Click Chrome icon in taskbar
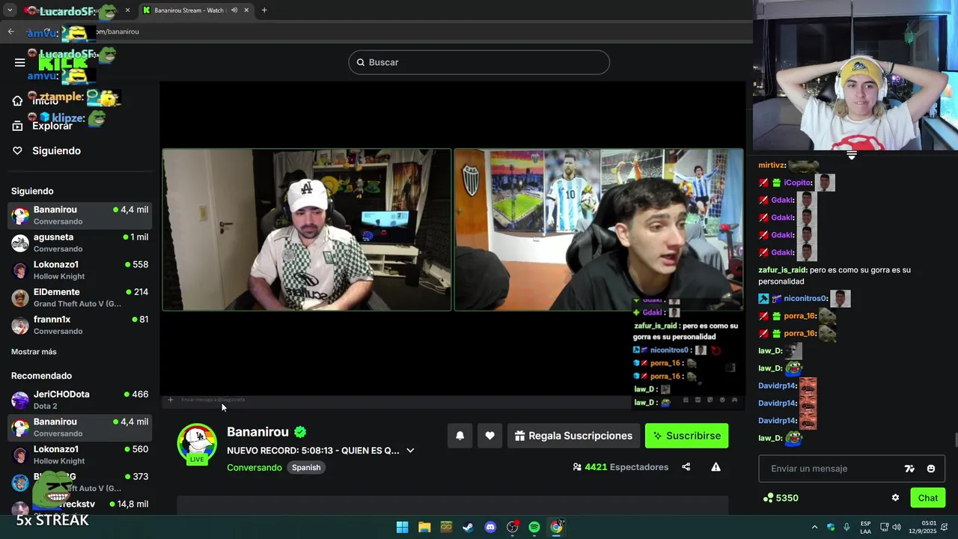Image resolution: width=958 pixels, height=539 pixels. (557, 527)
